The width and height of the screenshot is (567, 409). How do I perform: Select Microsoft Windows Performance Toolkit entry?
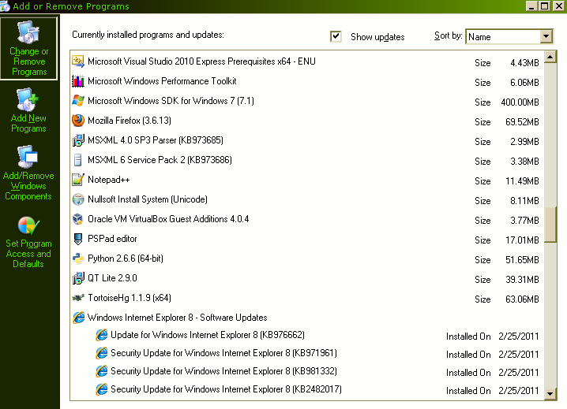coord(306,81)
